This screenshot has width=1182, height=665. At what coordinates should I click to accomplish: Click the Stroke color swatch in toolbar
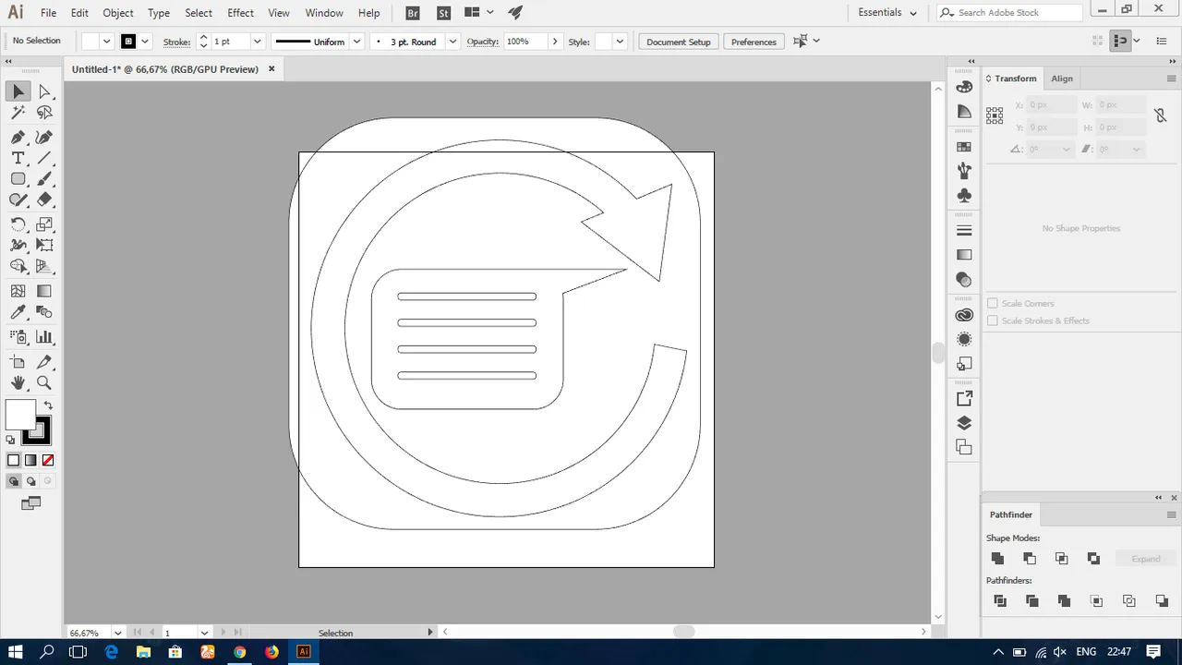[37, 430]
